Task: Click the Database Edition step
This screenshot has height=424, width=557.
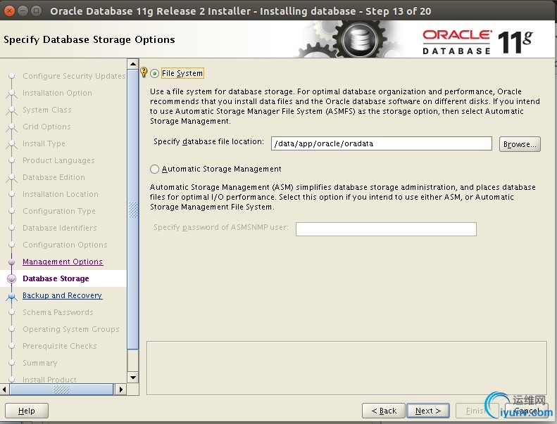Action: tap(54, 177)
